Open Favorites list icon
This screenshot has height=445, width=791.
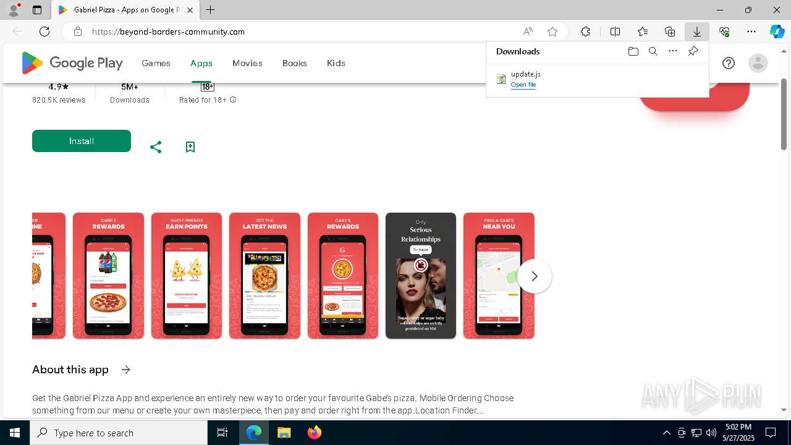coord(643,32)
